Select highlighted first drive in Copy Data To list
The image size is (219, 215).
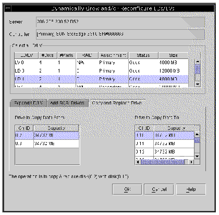(x=165, y=136)
